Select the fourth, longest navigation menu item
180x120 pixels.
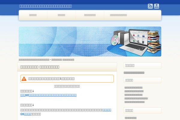[118, 15]
